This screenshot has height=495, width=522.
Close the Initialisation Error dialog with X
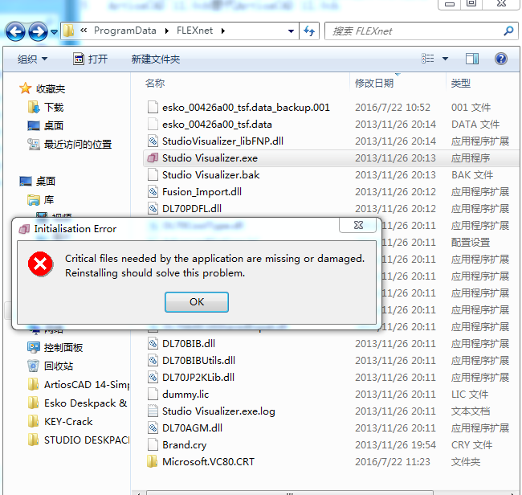click(358, 225)
